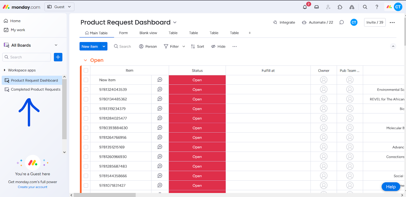Click the red Open status for 9781319234379
The width and height of the screenshot is (406, 197).
197,109
